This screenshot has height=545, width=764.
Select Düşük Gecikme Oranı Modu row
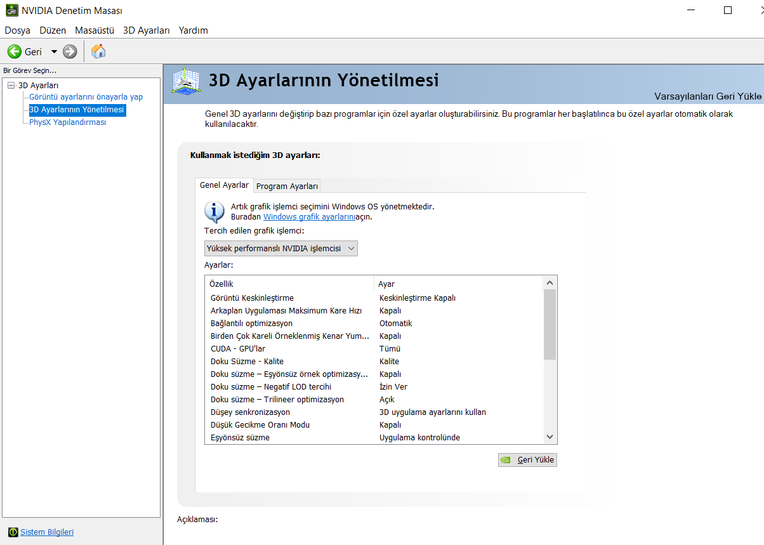click(x=374, y=424)
